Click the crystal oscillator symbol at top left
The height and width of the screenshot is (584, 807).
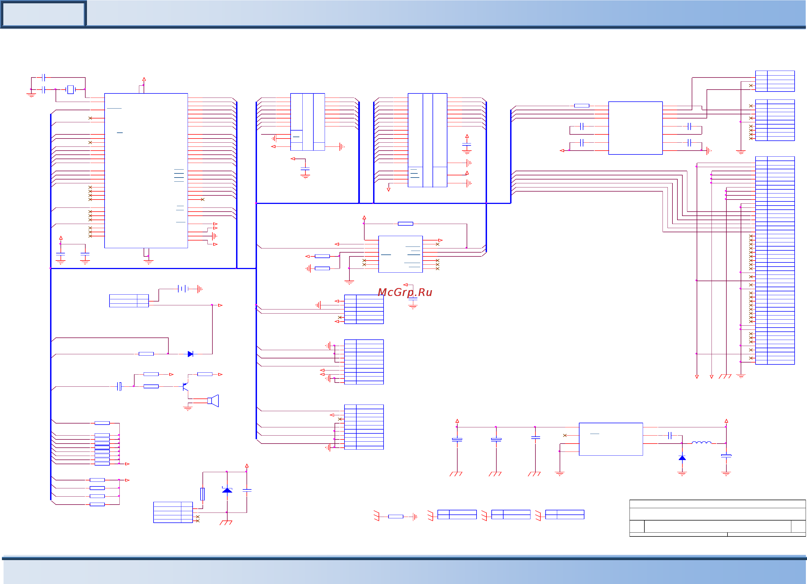click(70, 90)
